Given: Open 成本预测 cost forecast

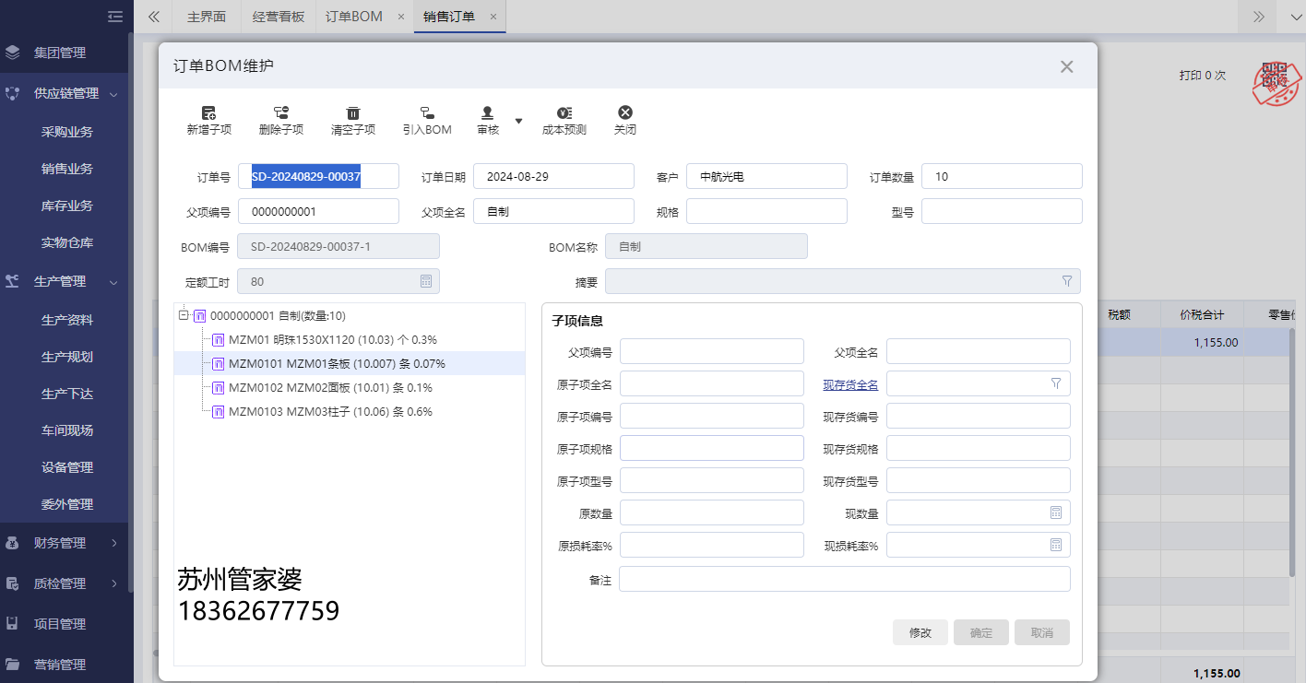Looking at the screenshot, I should tap(564, 120).
